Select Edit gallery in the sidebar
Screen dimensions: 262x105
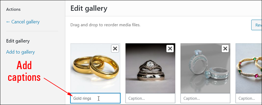(18, 41)
